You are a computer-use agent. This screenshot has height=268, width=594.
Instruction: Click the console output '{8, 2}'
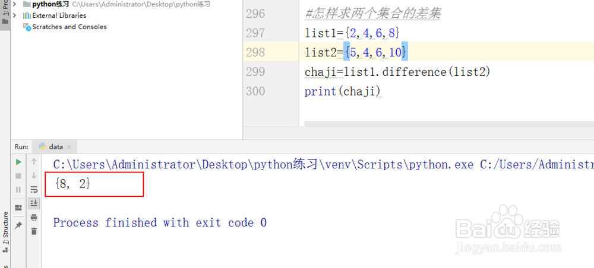click(72, 184)
